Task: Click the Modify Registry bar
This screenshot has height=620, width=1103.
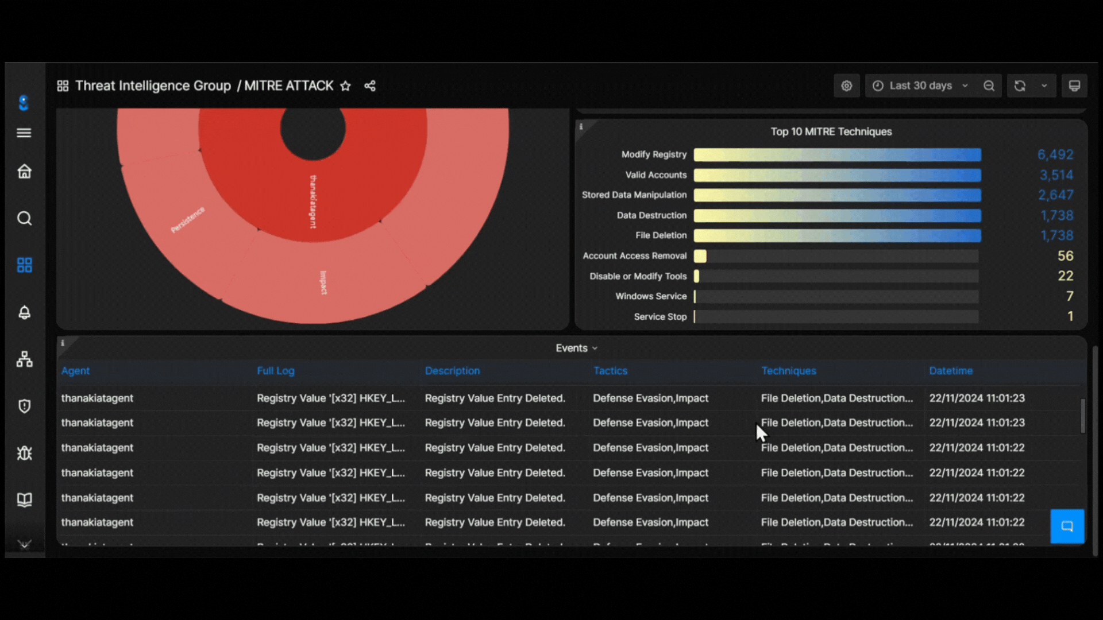Action: tap(837, 154)
